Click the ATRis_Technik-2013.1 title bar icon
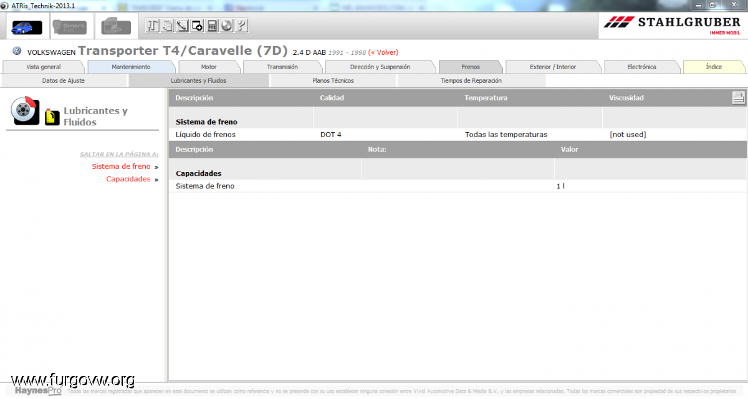Viewport: 748px width, 399px height. tap(6, 5)
